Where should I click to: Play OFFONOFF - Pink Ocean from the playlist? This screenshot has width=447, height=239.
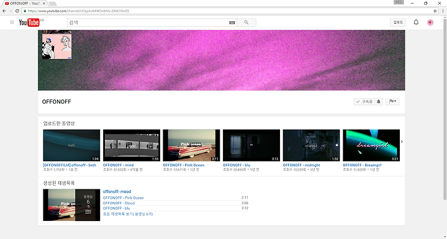(124, 197)
